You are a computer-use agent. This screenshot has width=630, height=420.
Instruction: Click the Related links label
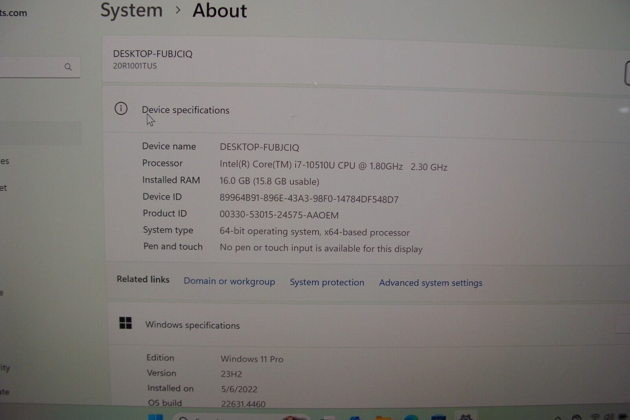pyautogui.click(x=143, y=279)
